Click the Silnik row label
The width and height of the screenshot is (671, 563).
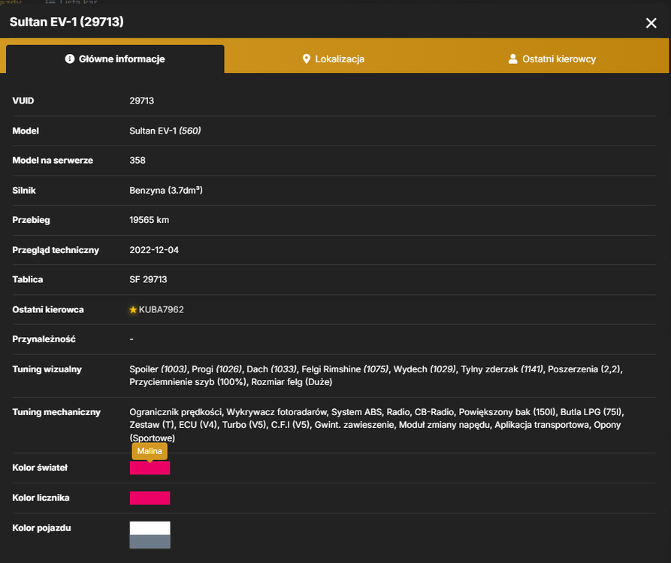pos(24,190)
